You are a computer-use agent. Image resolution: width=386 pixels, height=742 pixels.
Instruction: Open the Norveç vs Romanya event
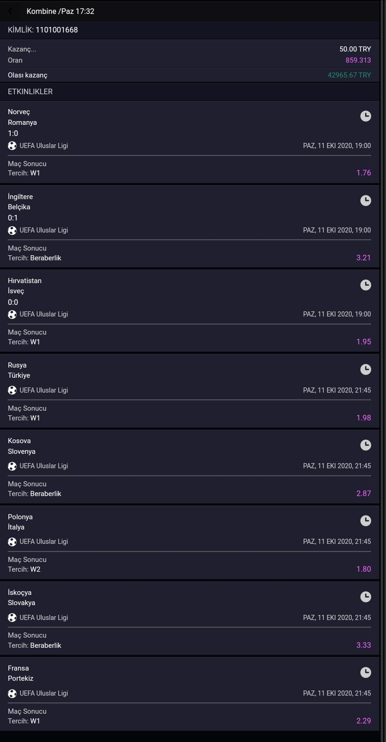pyautogui.click(x=190, y=142)
